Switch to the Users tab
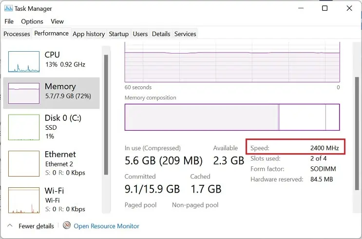This screenshot has height=239, width=362. [x=140, y=34]
